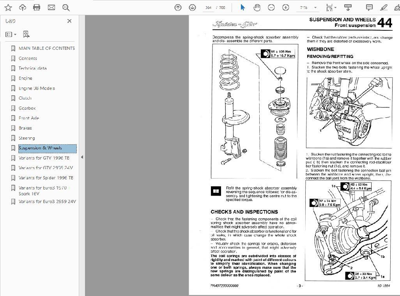
Task: Click the scrolling mode toolbar icon
Action: pyautogui.click(x=348, y=8)
